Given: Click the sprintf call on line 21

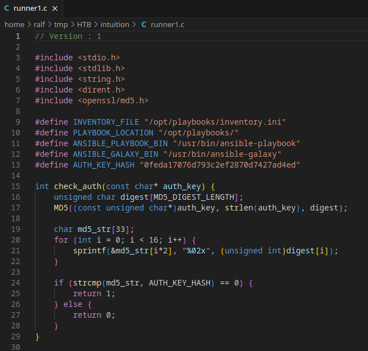Looking at the screenshot, I should pyautogui.click(x=89, y=251).
